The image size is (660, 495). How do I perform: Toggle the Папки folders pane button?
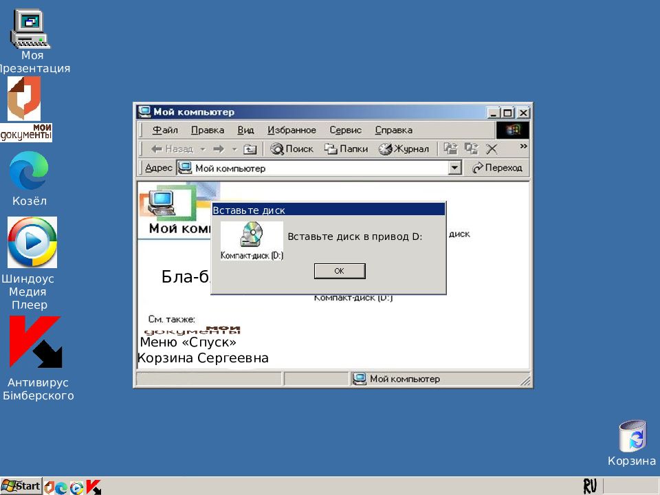pyautogui.click(x=346, y=149)
